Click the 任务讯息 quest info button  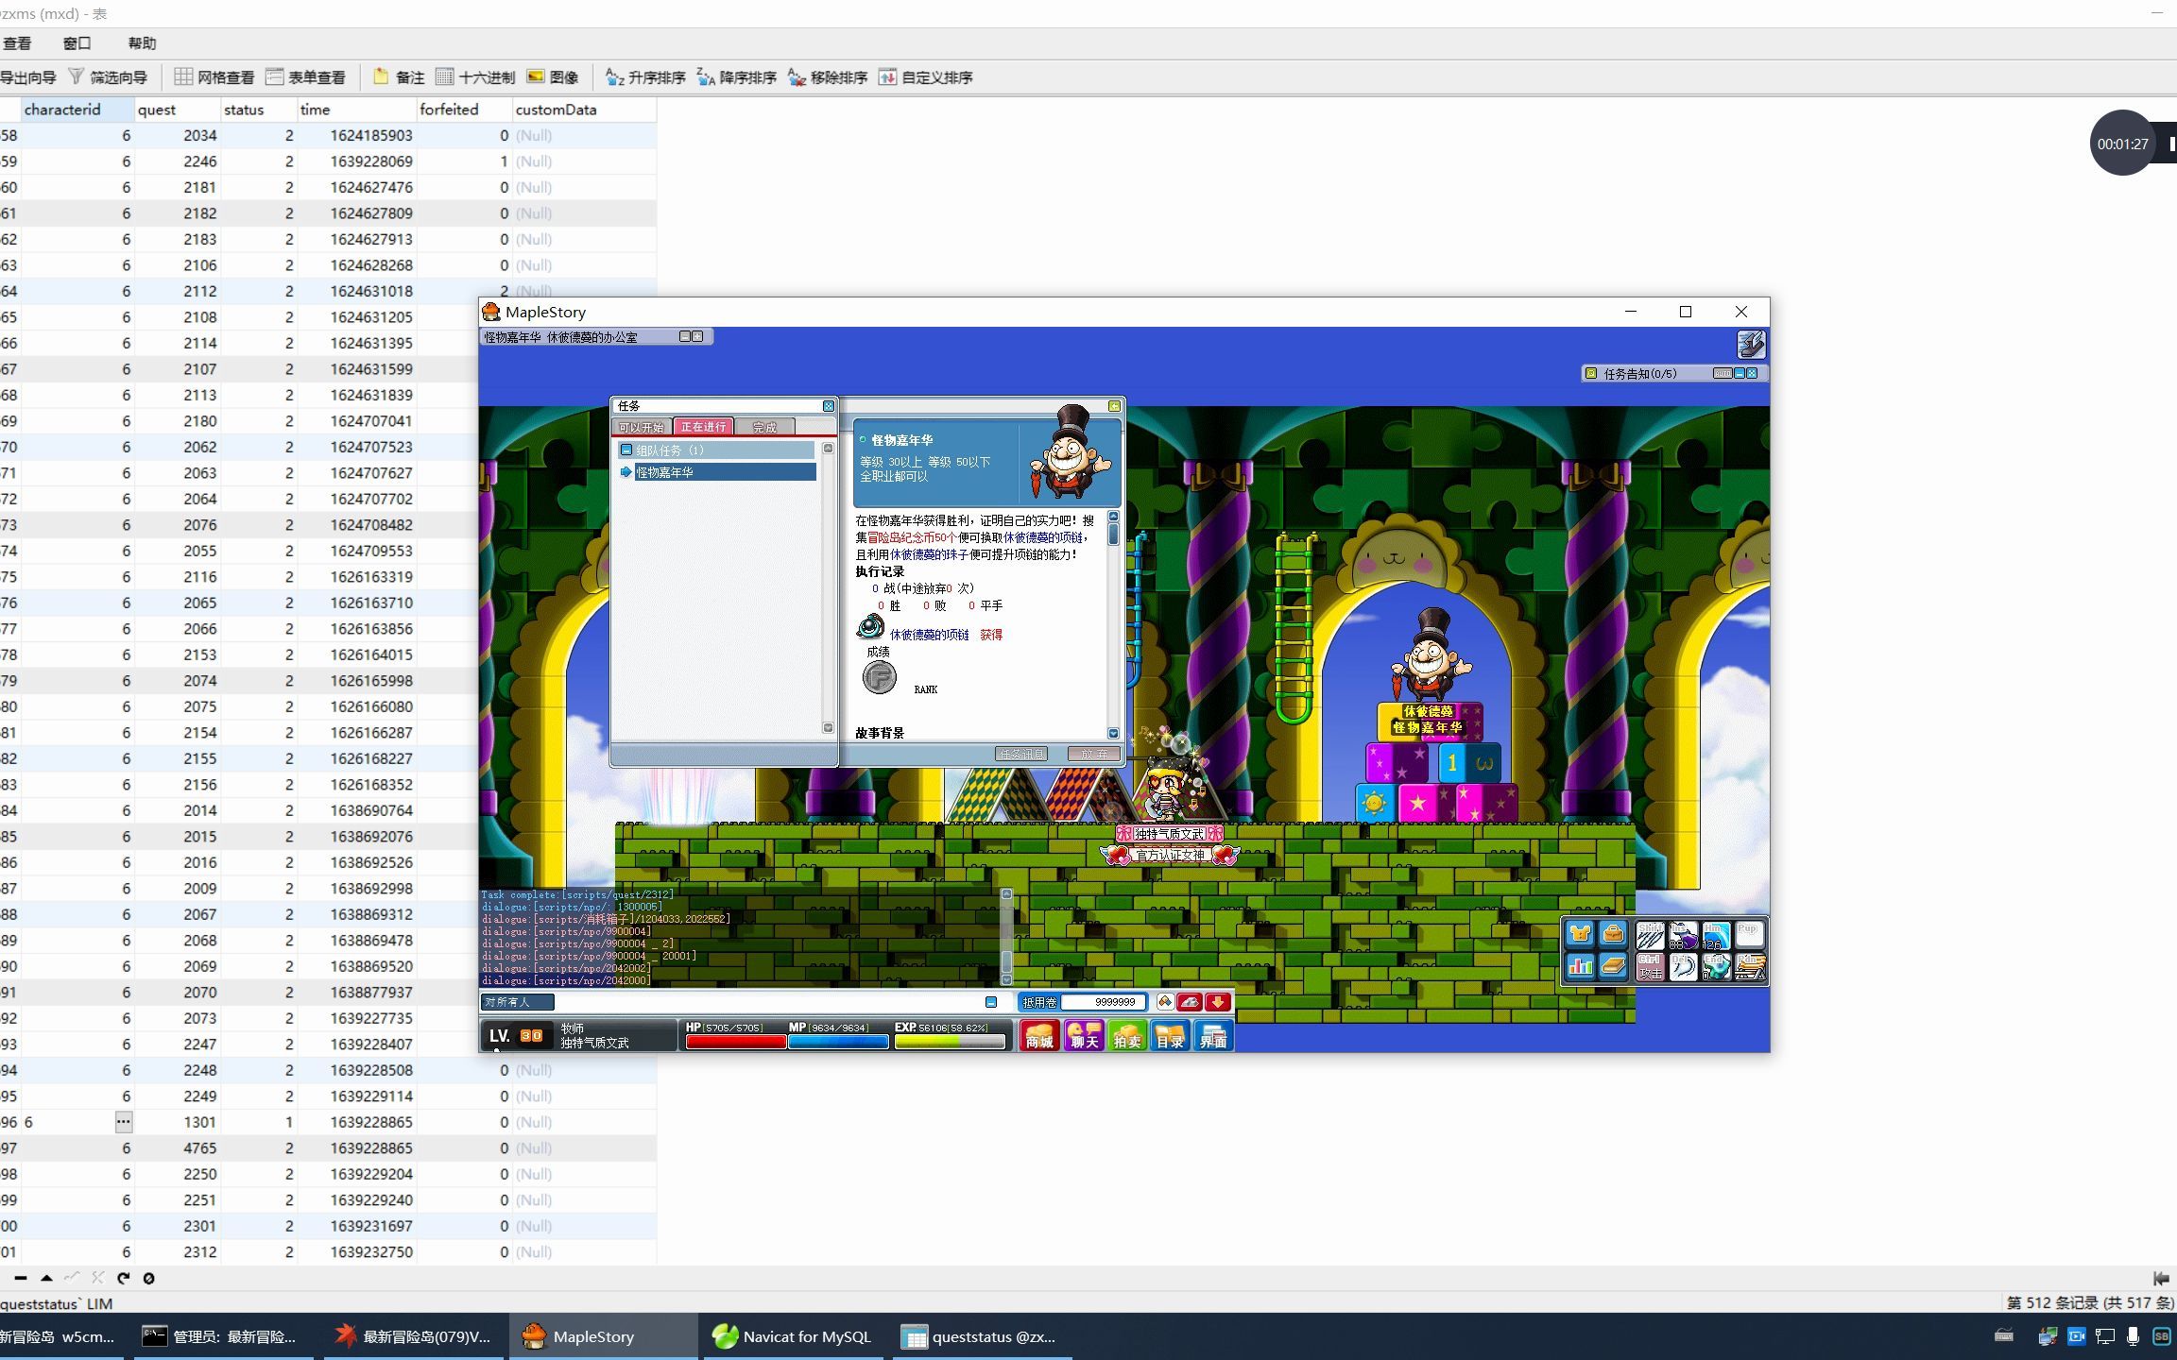pos(1021,754)
